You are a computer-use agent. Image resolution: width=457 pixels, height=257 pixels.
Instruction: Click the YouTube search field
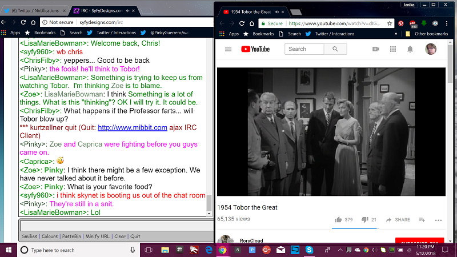click(x=304, y=49)
